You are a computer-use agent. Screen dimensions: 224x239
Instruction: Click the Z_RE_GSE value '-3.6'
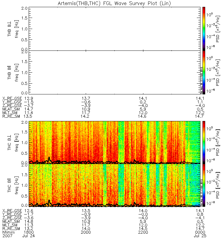[x=29, y=218]
